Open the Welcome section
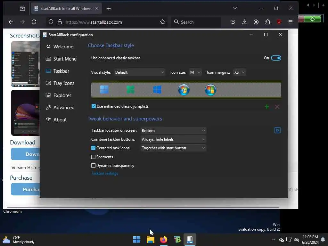 coord(60,47)
